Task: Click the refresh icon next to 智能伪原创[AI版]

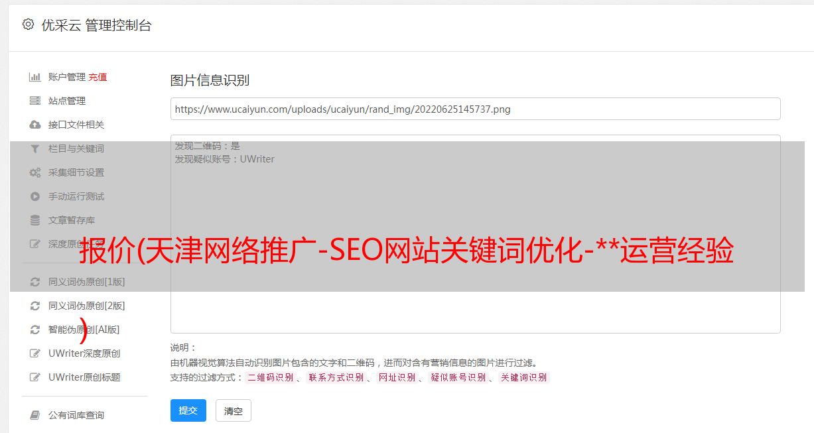Action: point(35,330)
